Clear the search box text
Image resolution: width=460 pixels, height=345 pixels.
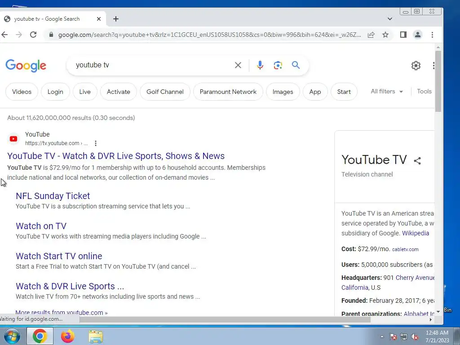click(238, 65)
